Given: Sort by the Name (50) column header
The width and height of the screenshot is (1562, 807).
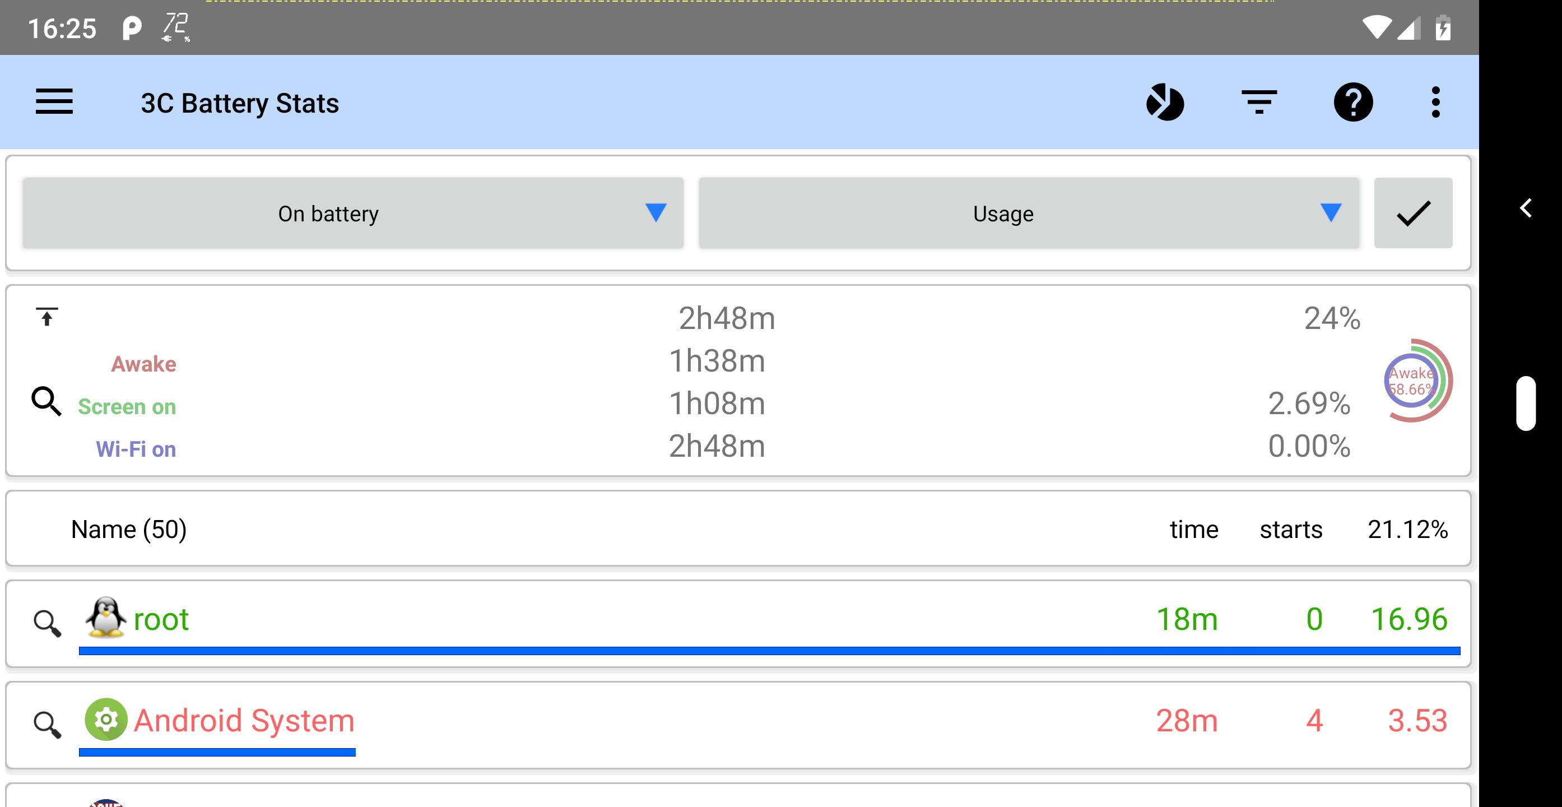Looking at the screenshot, I should (128, 529).
